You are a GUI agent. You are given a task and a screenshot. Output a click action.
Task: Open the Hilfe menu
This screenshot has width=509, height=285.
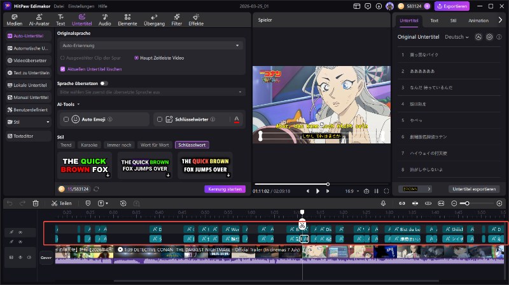[x=102, y=6]
